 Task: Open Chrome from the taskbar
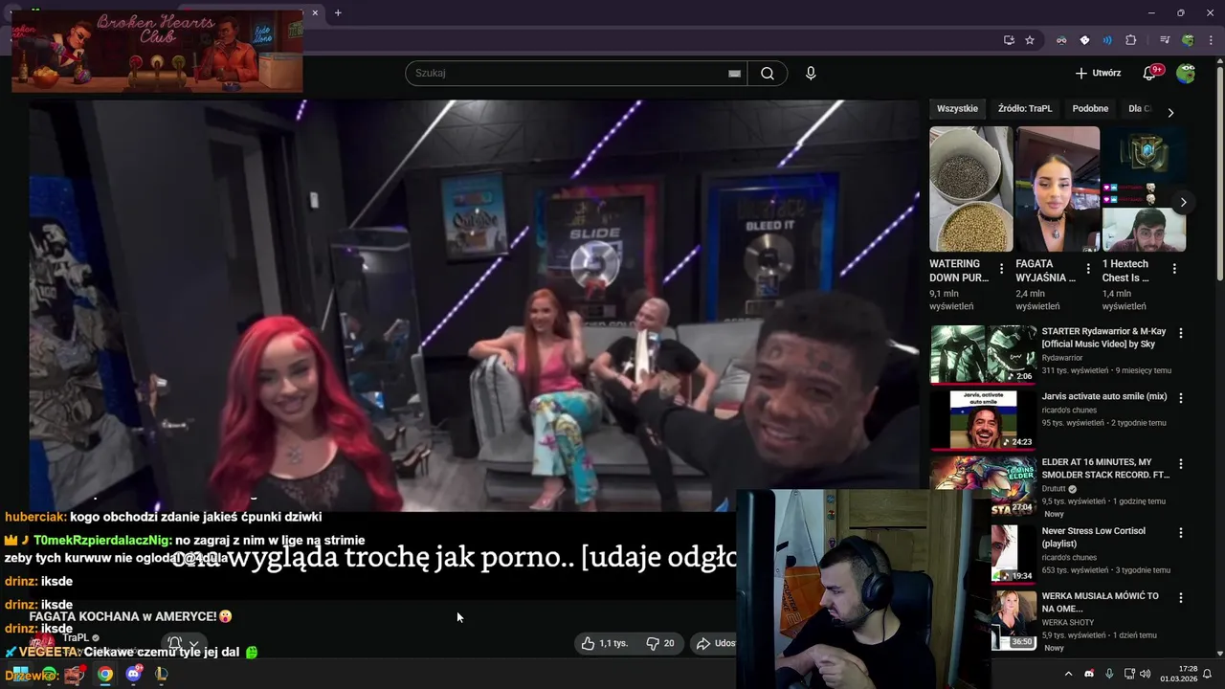(104, 674)
